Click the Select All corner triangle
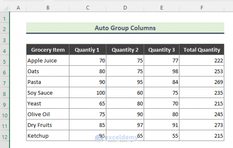This screenshot has height=148, width=233. 6,8
